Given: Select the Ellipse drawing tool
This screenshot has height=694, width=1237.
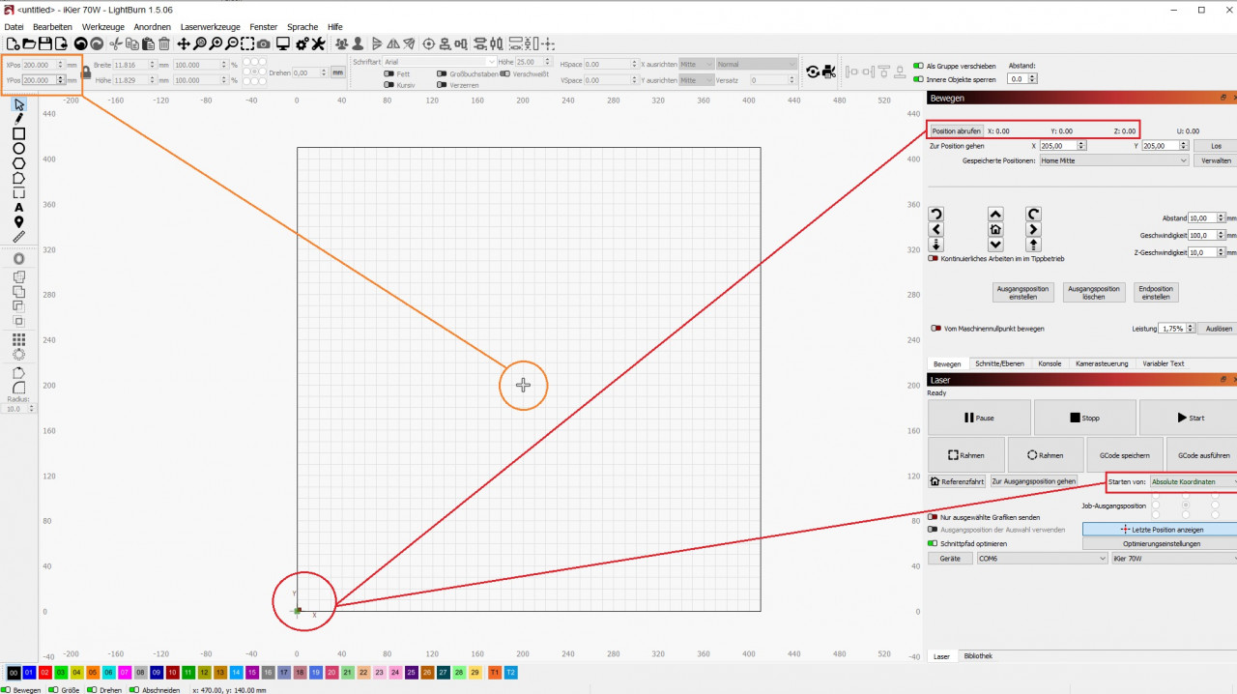Looking at the screenshot, I should 18,149.
